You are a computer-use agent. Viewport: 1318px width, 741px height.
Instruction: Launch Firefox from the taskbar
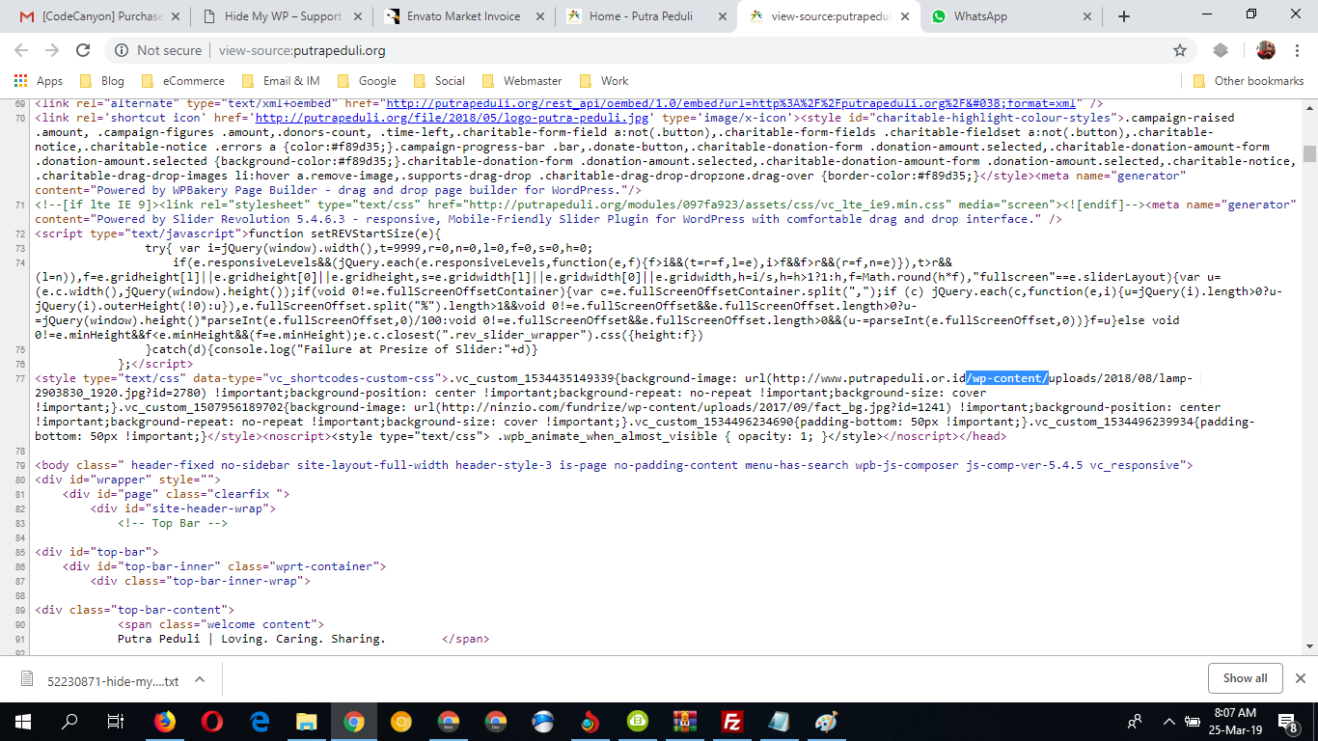pos(165,722)
